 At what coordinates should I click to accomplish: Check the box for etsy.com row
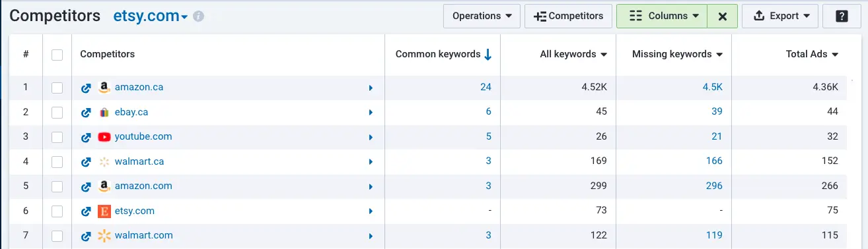point(57,211)
